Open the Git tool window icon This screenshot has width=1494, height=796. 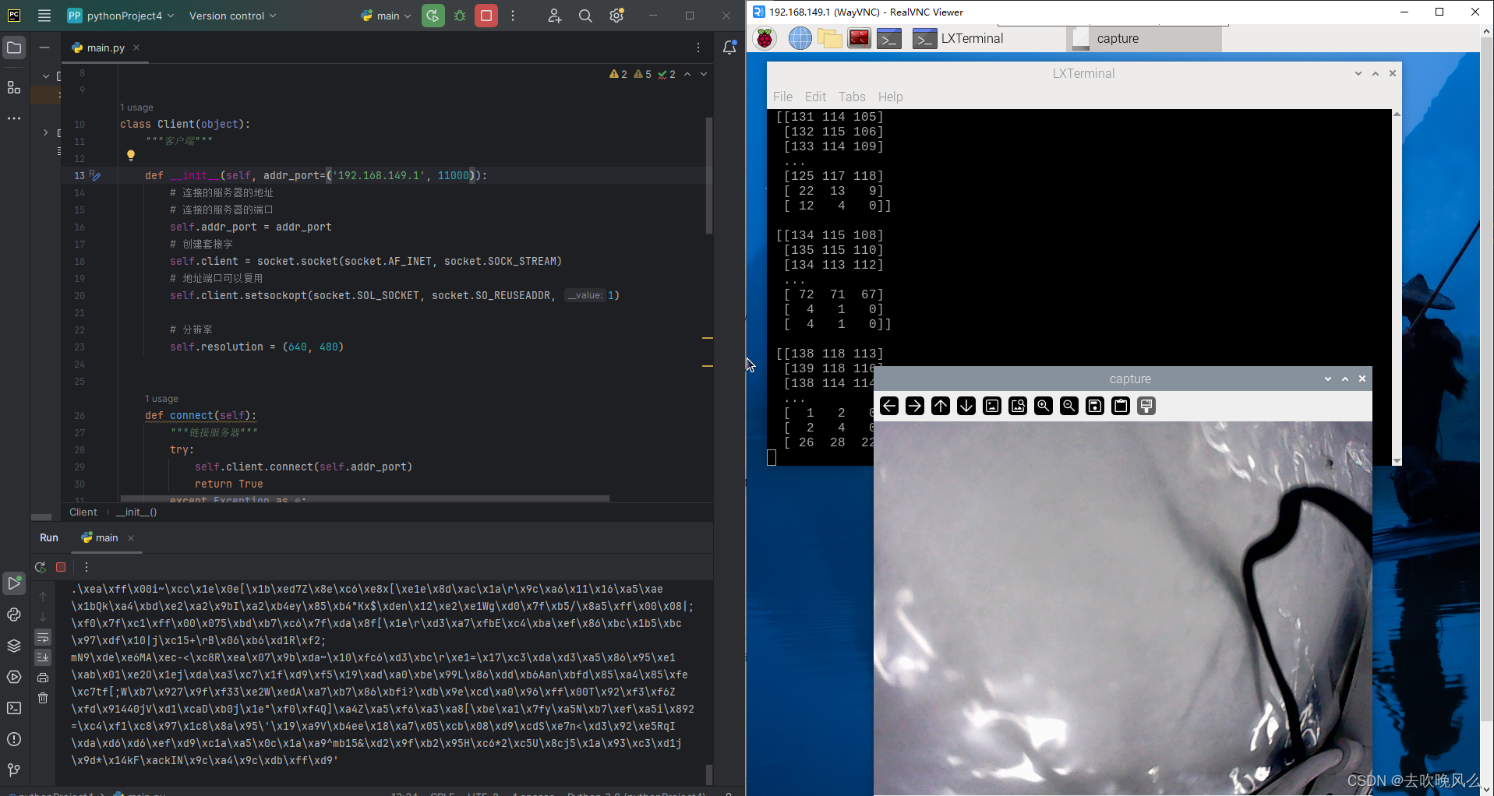14,770
